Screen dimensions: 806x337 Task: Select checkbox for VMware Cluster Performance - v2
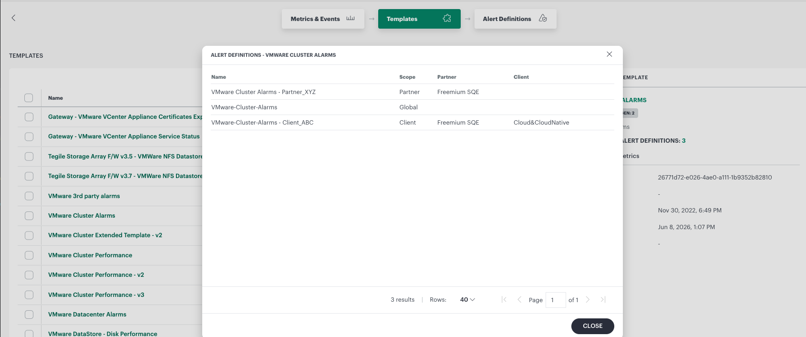pos(29,275)
